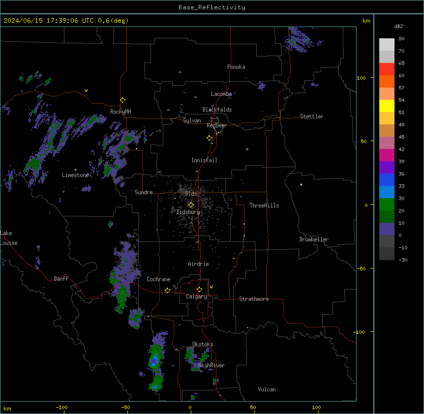Click the Airdrie label

(x=198, y=264)
